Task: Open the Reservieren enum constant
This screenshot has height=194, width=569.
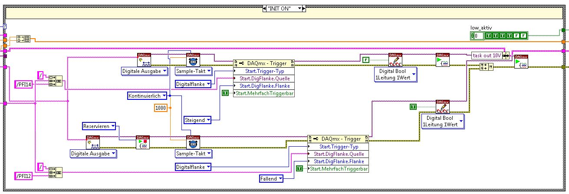Action: click(100, 126)
